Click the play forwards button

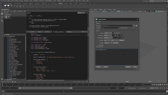(x=161, y=85)
